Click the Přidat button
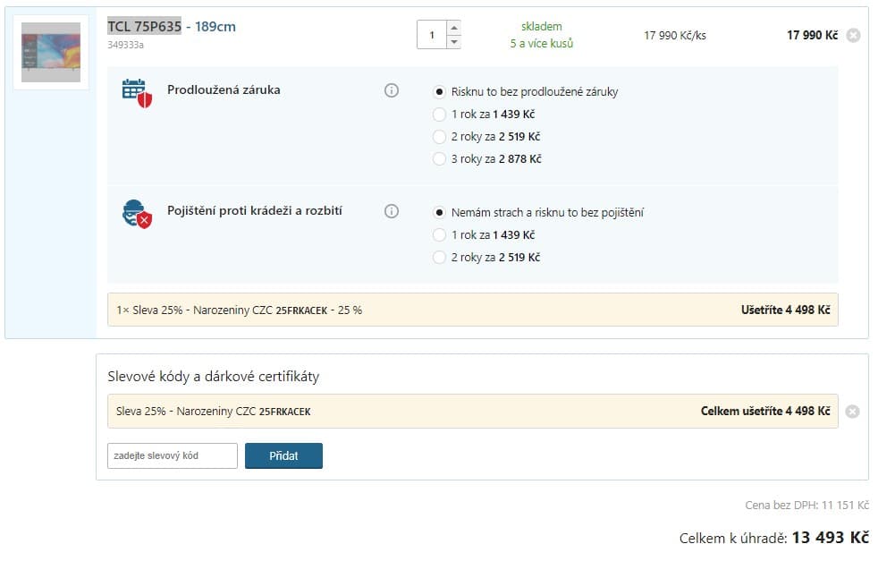878x561 pixels. pyautogui.click(x=283, y=455)
